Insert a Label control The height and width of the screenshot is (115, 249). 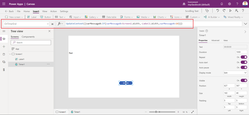[32, 17]
